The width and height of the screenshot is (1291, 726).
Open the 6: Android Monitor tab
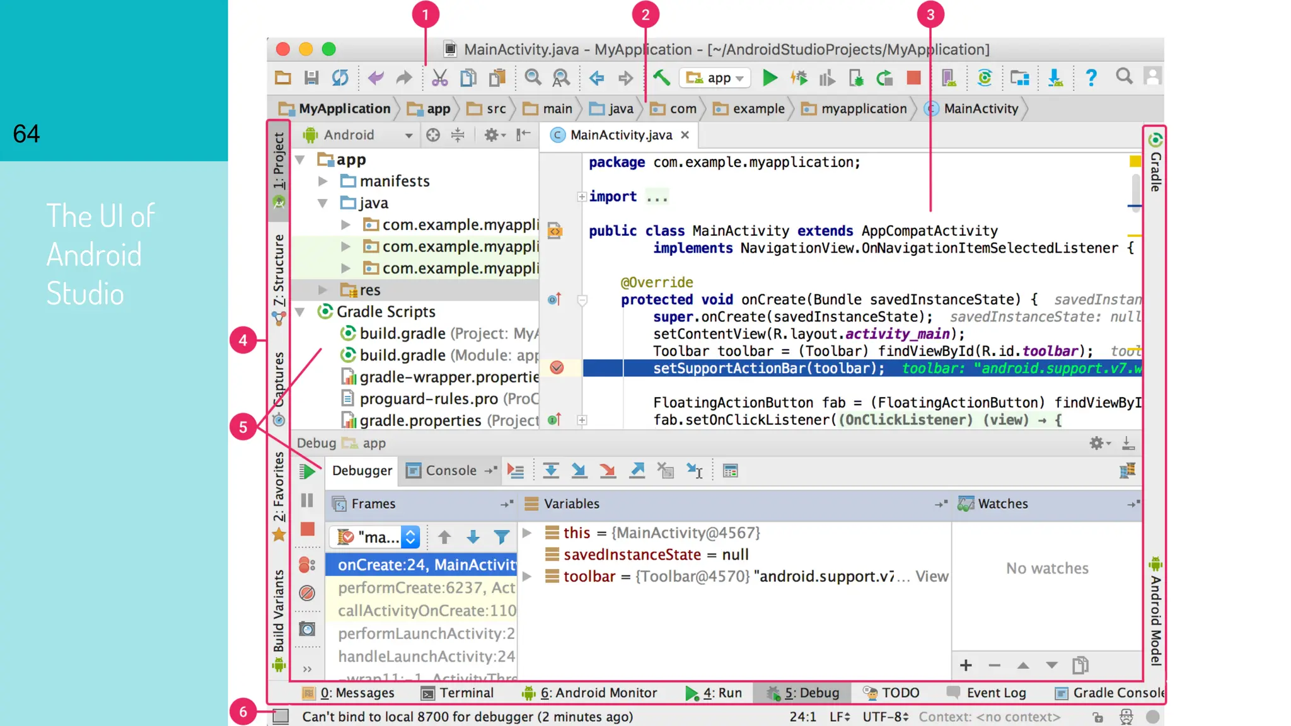(x=589, y=693)
